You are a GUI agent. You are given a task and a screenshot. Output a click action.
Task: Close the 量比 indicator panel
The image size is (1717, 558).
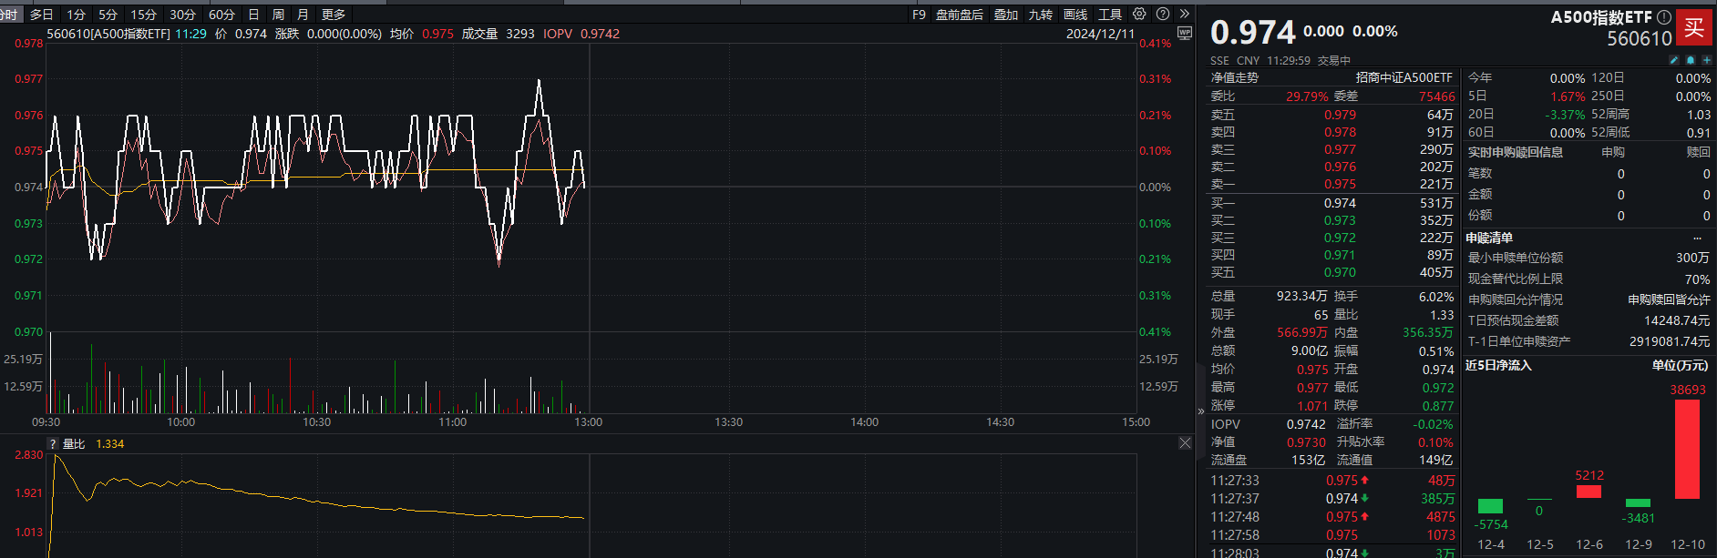coord(1185,443)
